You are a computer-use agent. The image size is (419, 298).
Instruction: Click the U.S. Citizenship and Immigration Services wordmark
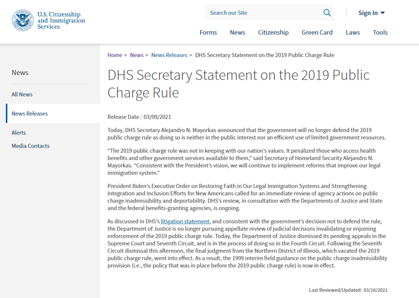click(61, 20)
